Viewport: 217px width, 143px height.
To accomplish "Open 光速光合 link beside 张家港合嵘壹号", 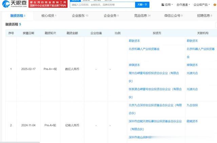I will click(192, 89).
